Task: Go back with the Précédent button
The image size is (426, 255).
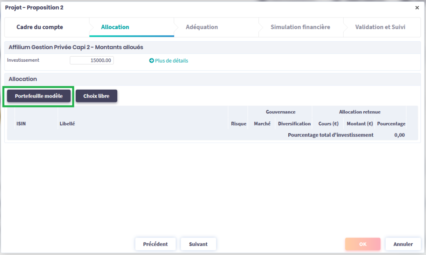Action: [x=155, y=244]
